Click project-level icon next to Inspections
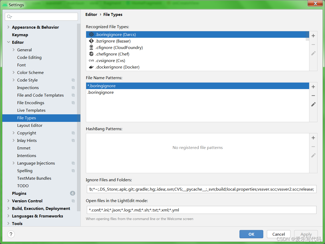The image size is (325, 244). click(73, 88)
